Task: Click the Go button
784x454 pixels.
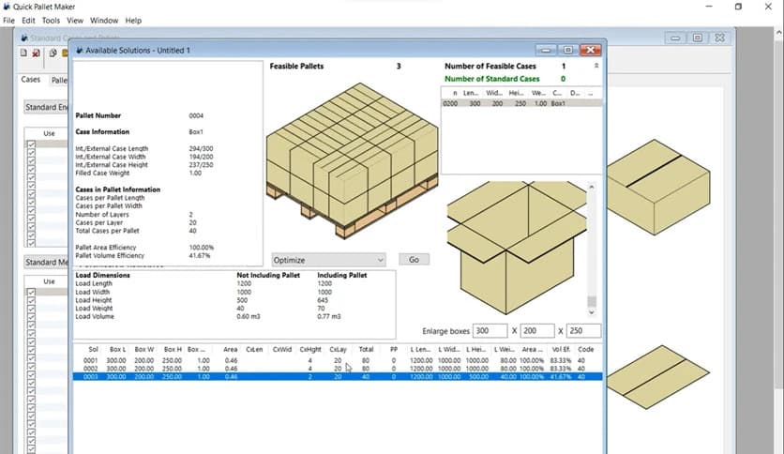Action: (x=414, y=260)
